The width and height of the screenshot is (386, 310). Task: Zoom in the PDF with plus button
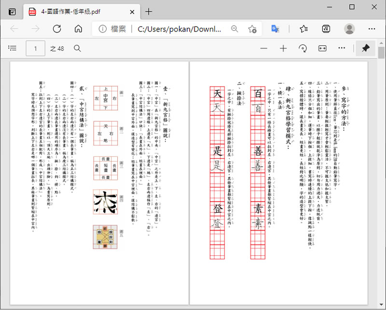(x=283, y=48)
